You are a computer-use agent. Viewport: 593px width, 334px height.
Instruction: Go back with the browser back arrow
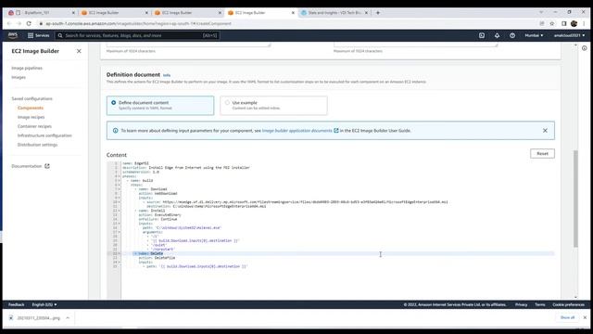(x=9, y=23)
